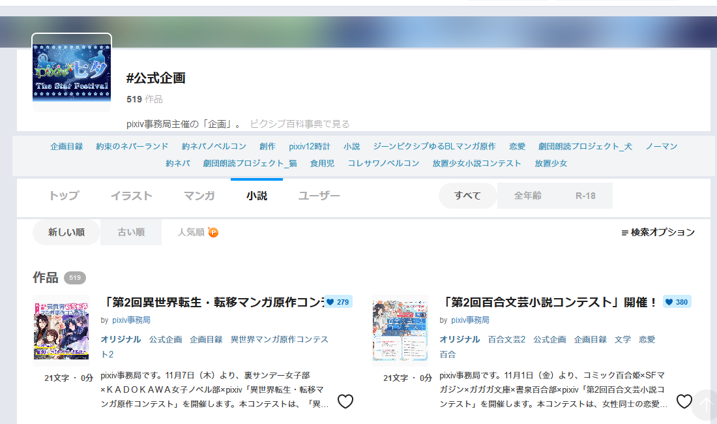Click the 約ネバ tag
717x424 pixels.
pyautogui.click(x=178, y=163)
